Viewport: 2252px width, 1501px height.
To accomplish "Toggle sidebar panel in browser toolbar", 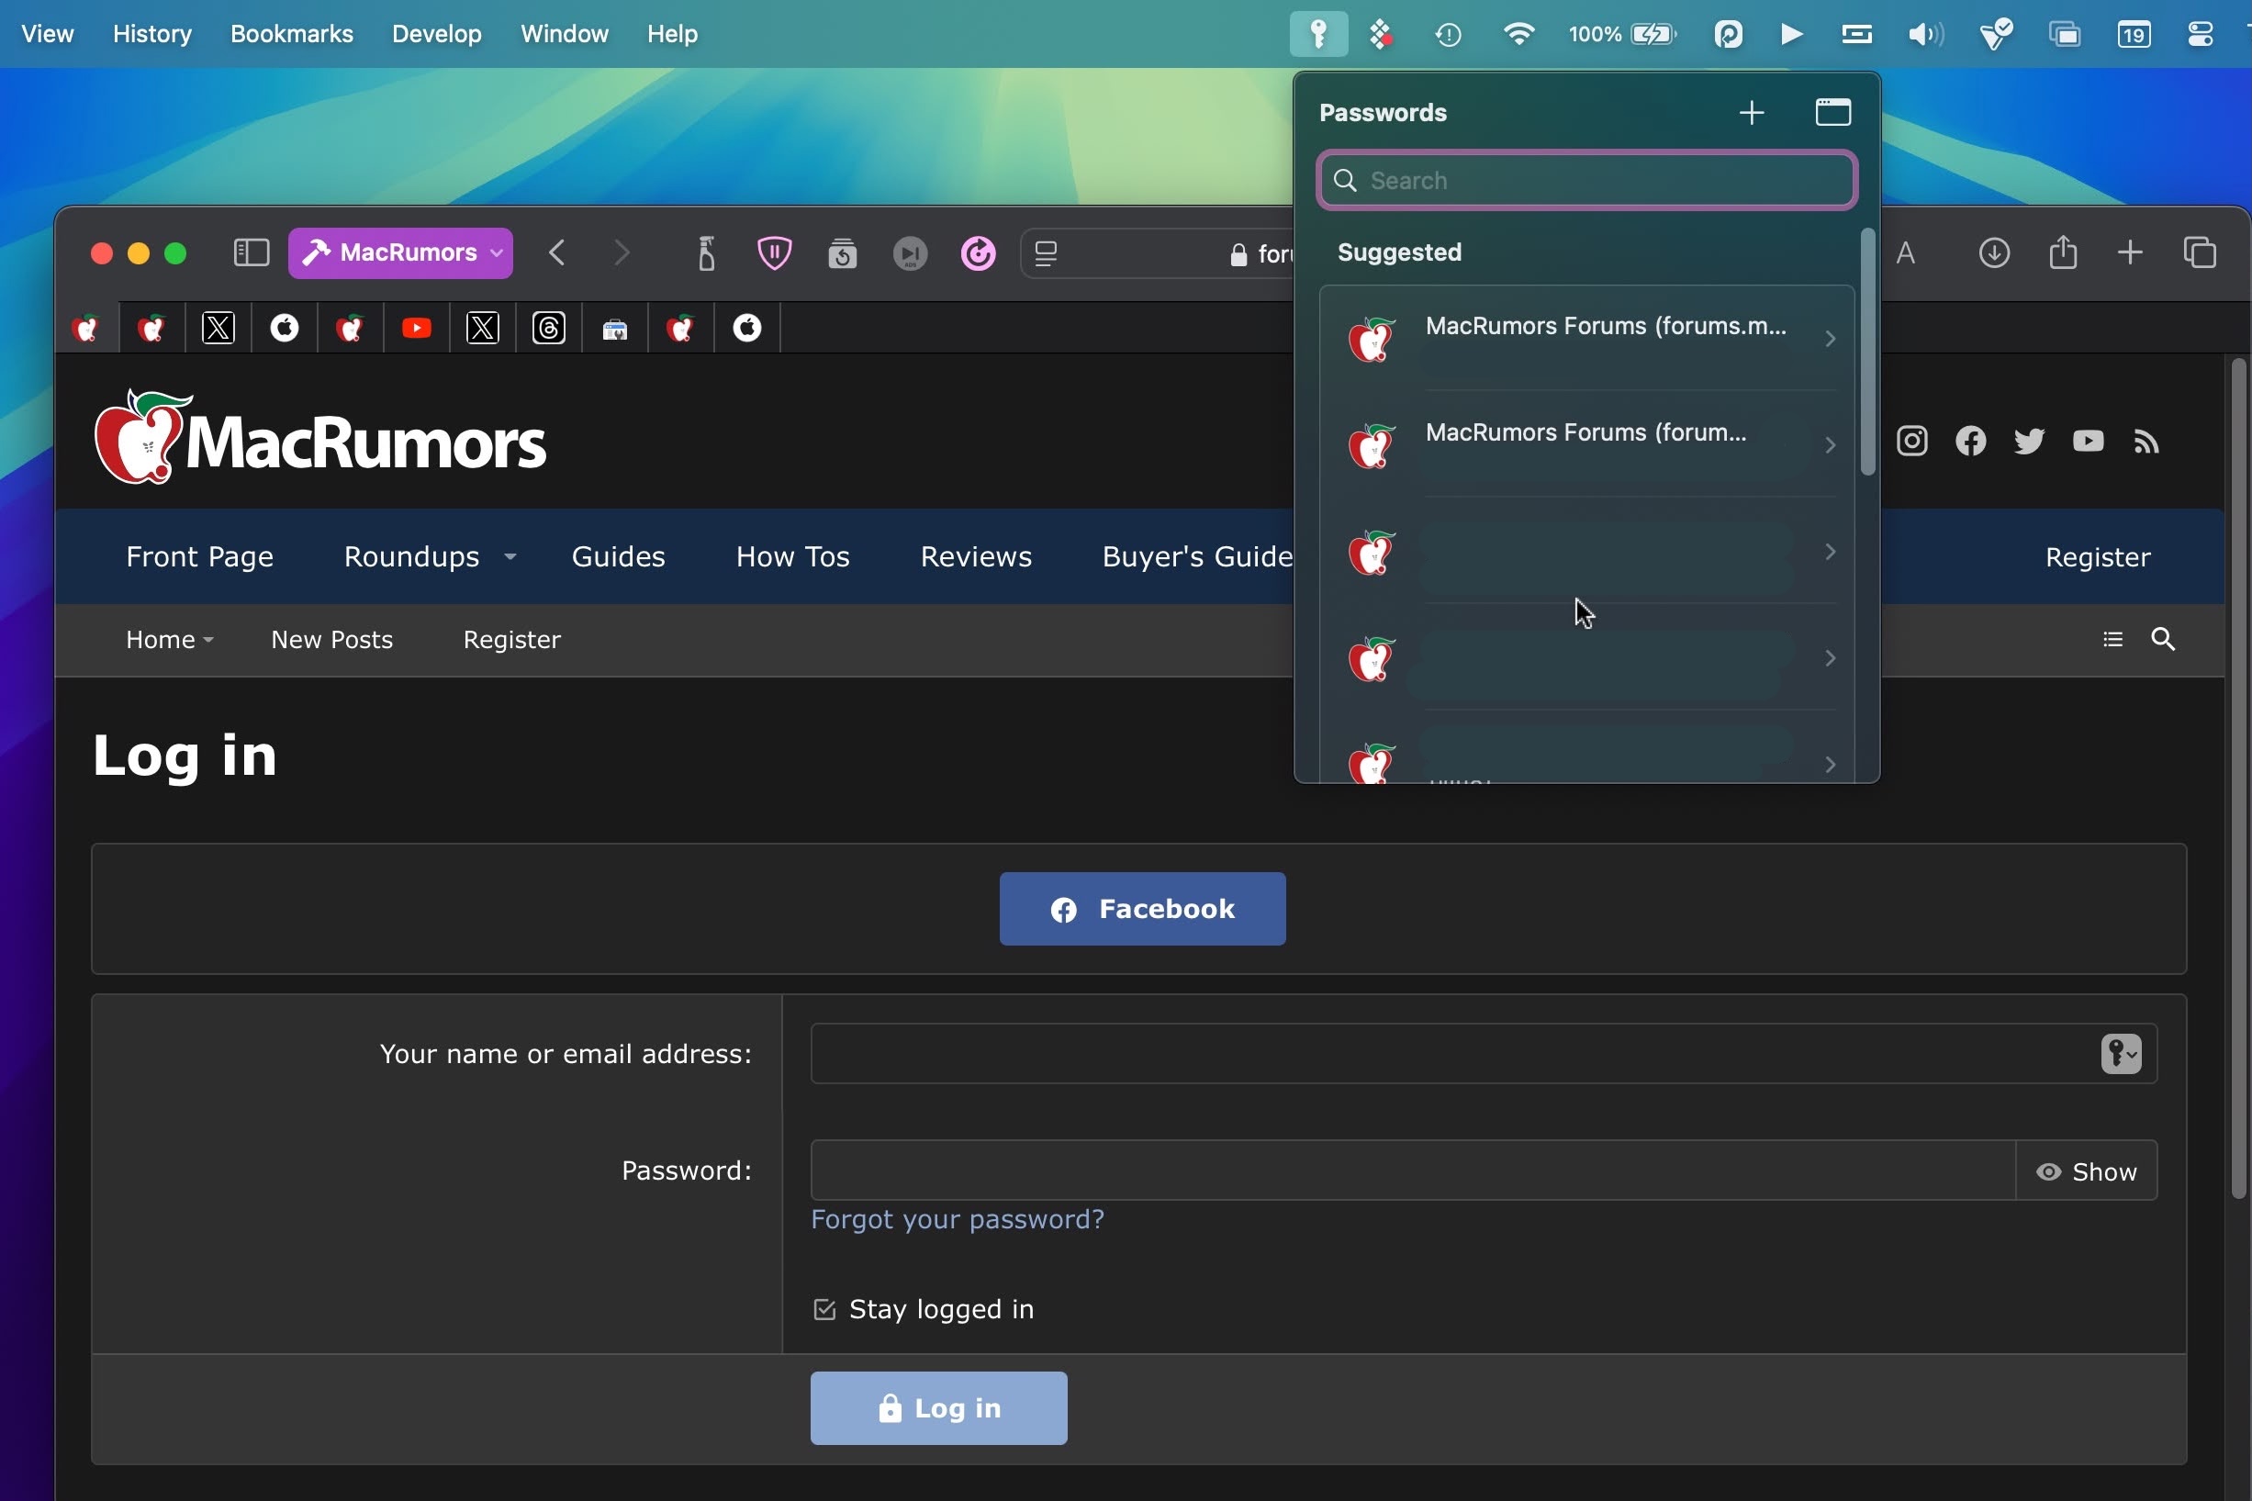I will [250, 253].
